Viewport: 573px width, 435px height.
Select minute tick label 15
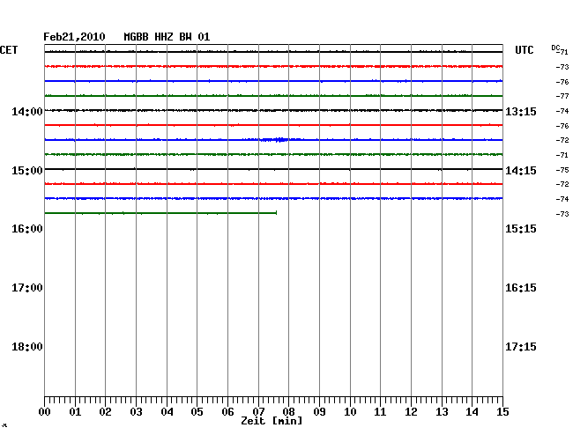502,412
